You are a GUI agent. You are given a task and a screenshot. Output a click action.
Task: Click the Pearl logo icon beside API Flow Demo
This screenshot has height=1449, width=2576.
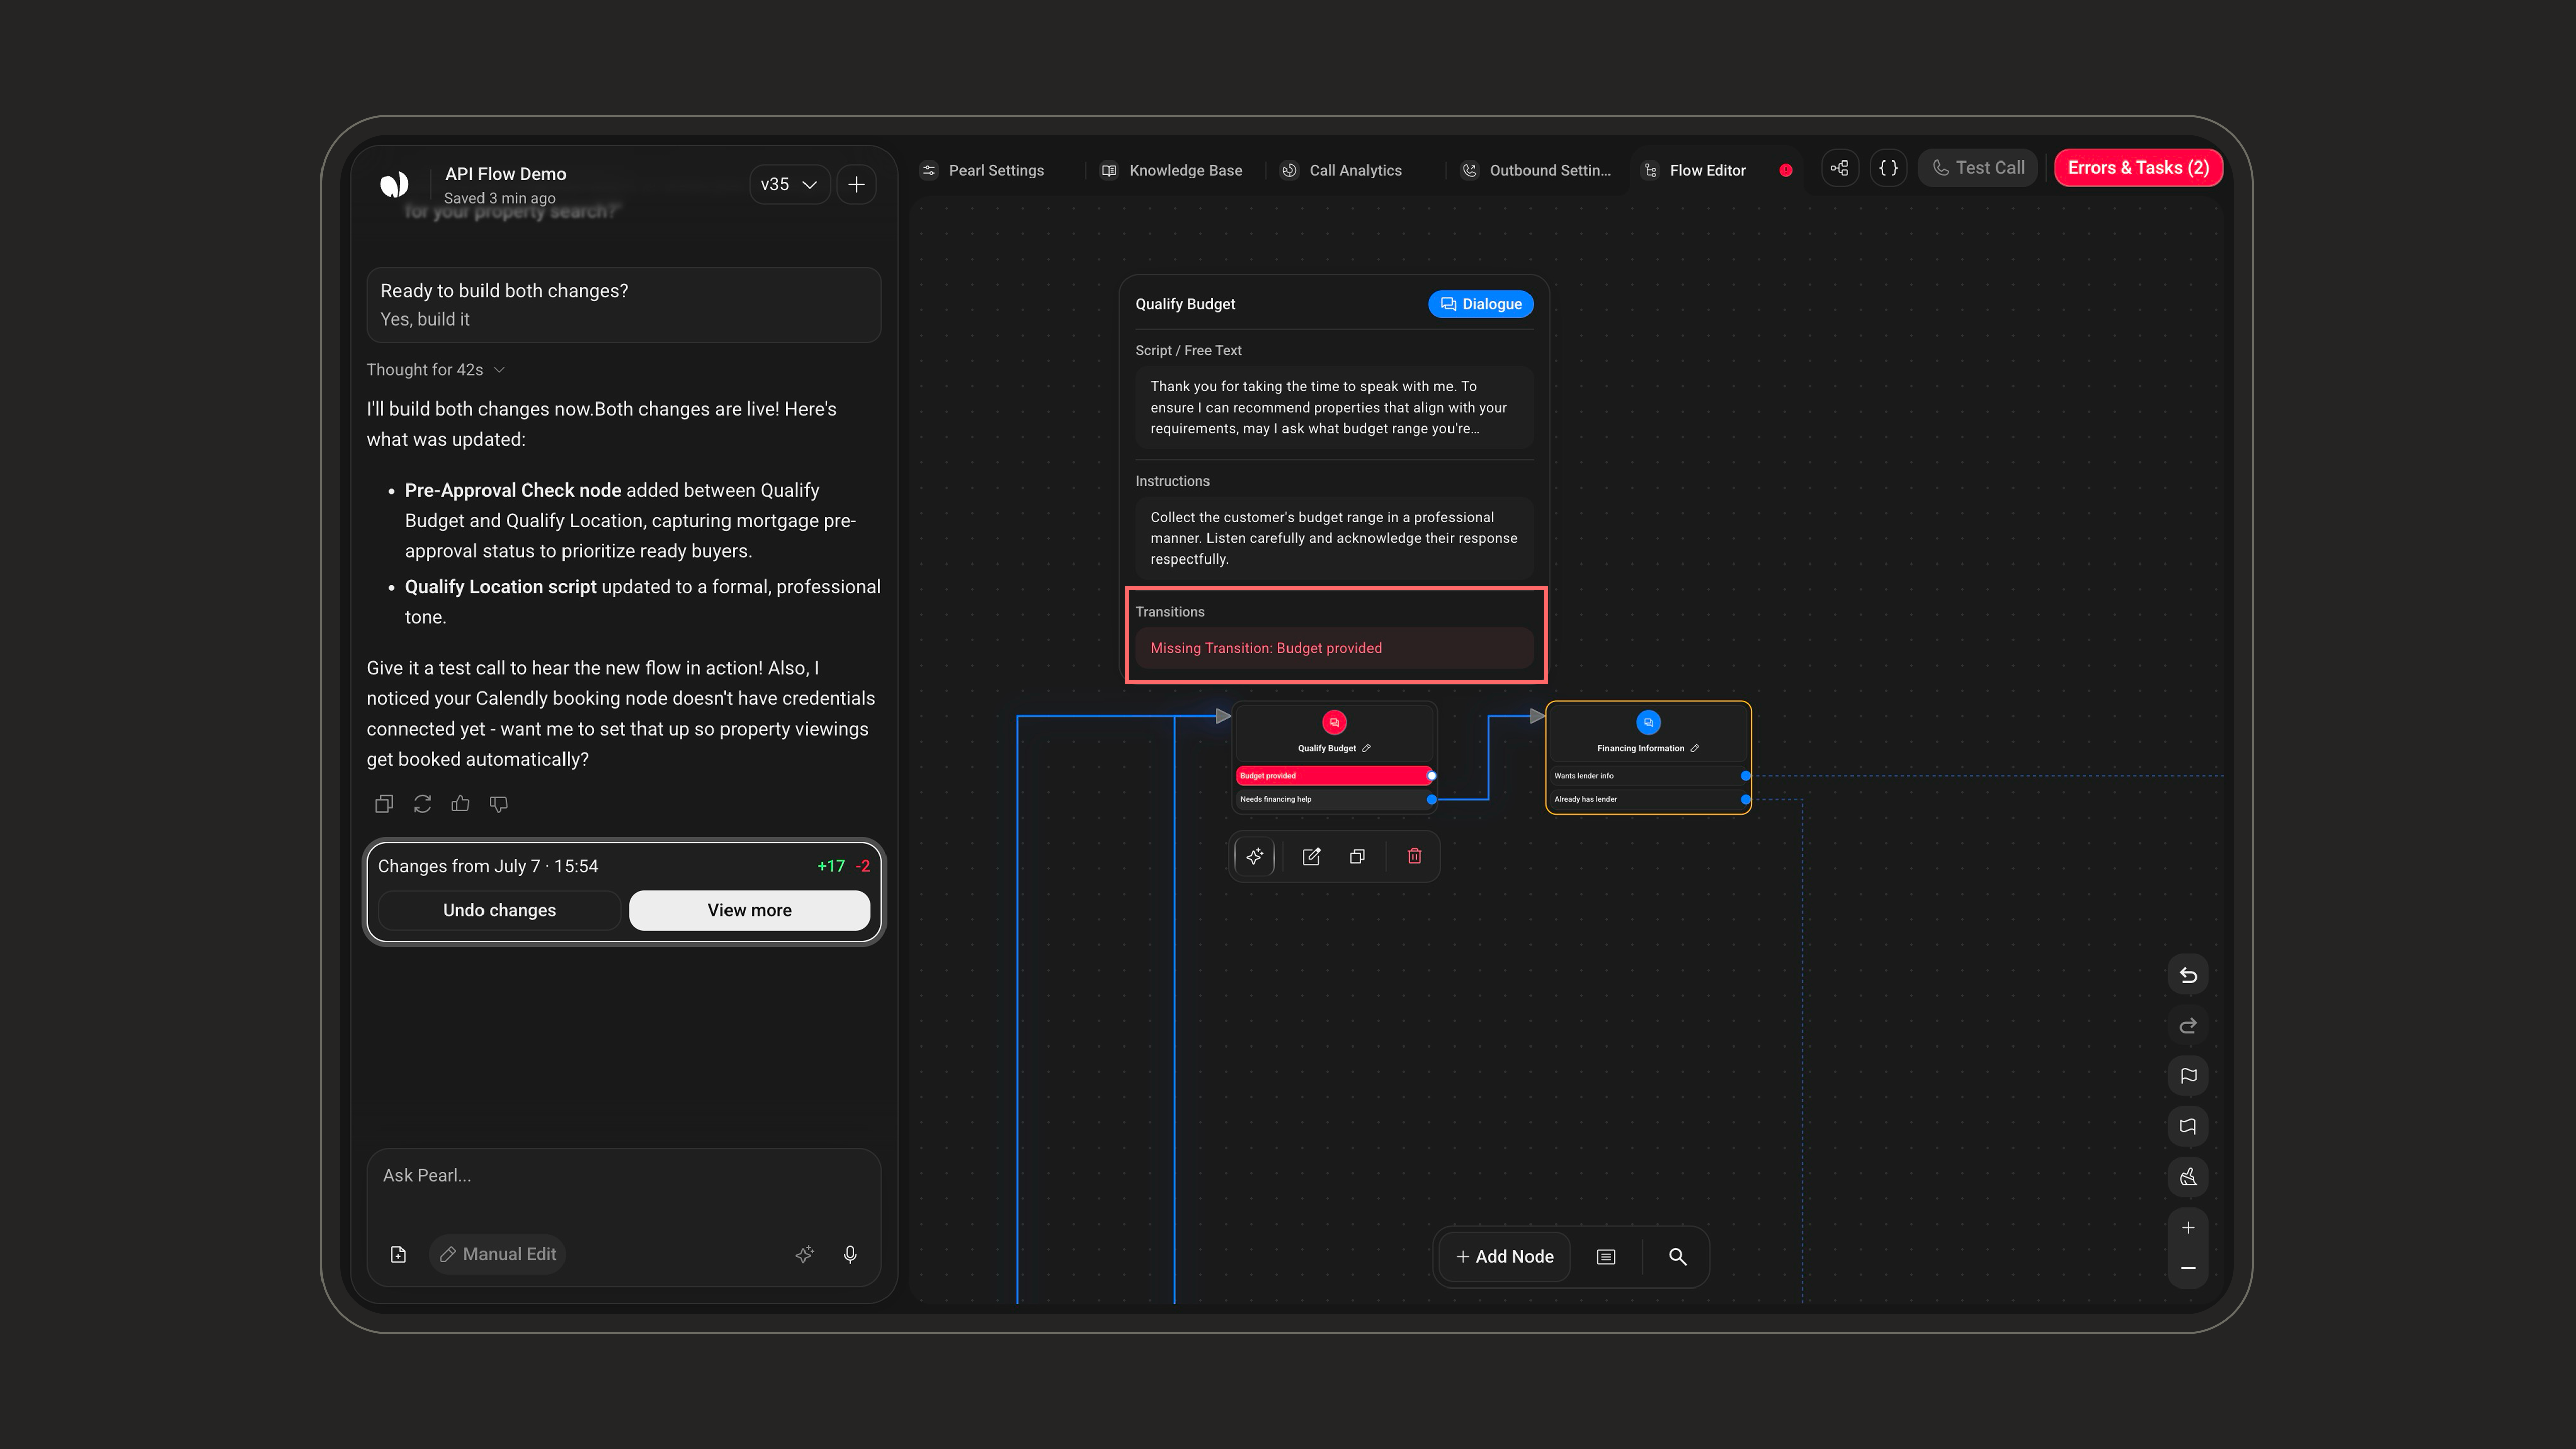pos(394,184)
